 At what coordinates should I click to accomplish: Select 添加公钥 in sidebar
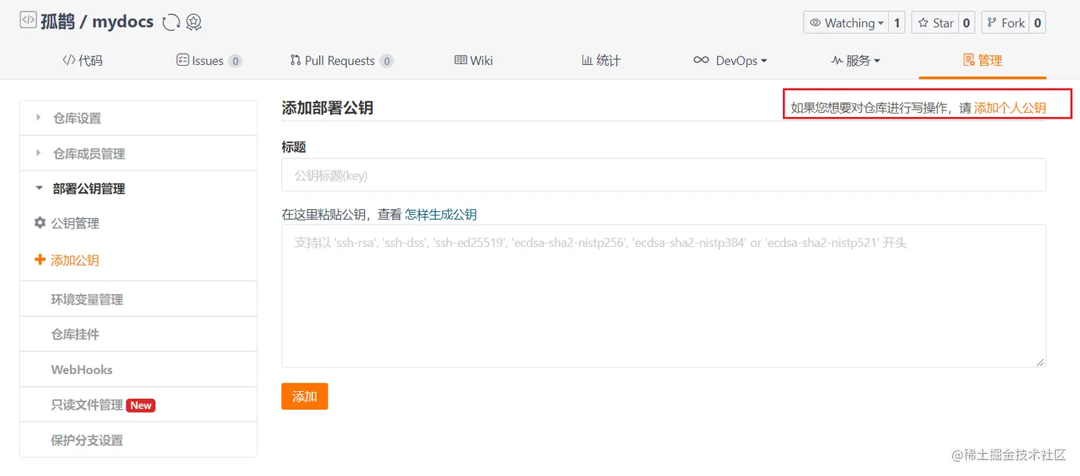coord(75,260)
